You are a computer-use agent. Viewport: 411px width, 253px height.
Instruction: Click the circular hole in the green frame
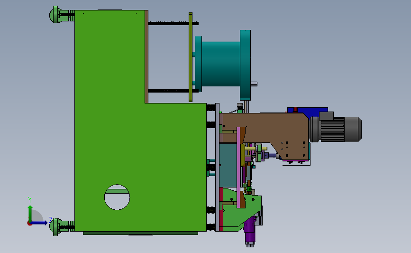click(117, 197)
